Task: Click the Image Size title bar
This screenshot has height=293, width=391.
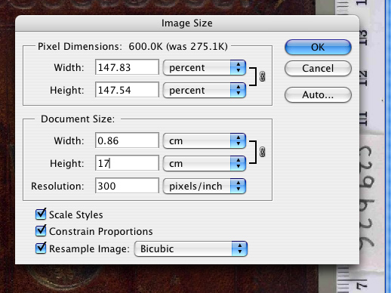Action: [187, 23]
